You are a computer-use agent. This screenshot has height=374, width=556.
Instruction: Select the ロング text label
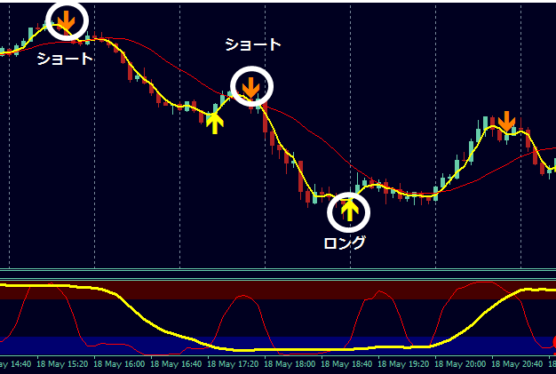(x=345, y=243)
